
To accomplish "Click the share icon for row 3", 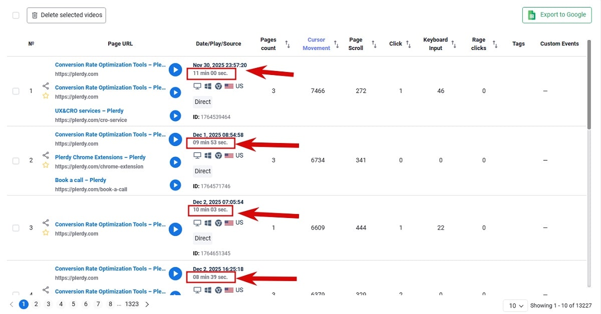I will 46,222.
